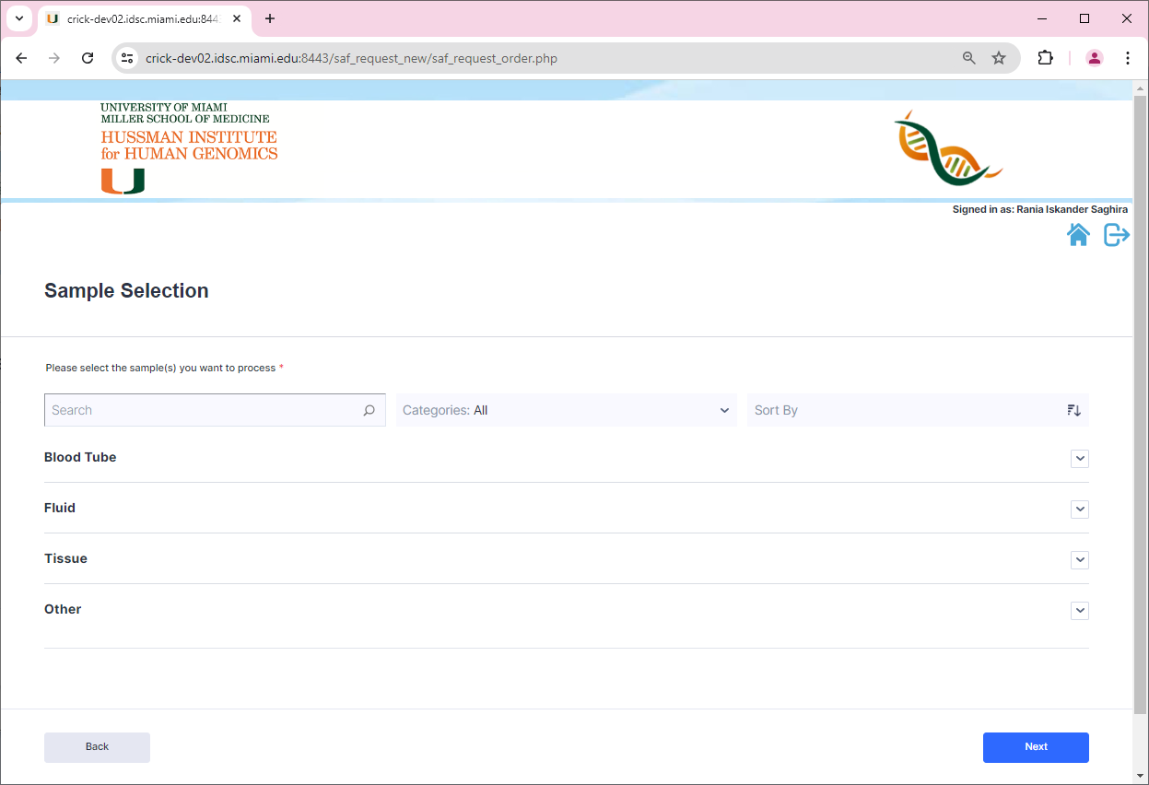The height and width of the screenshot is (785, 1149).
Task: Click the Next button
Action: [x=1036, y=747]
